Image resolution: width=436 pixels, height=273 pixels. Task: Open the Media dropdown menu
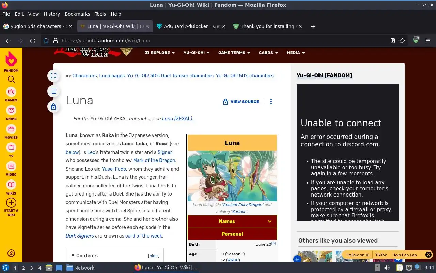click(x=296, y=53)
